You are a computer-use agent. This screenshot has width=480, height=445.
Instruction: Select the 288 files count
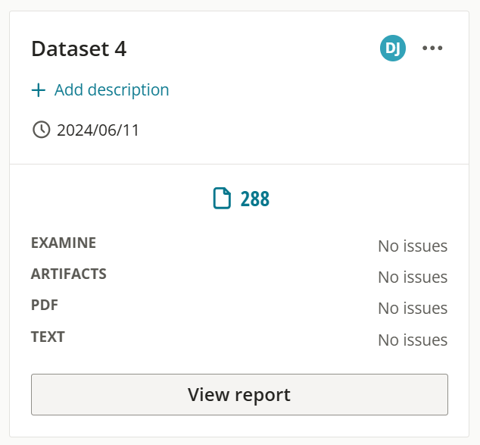click(x=254, y=199)
